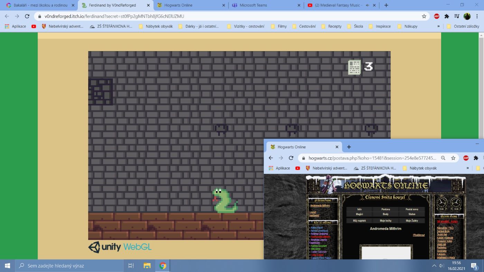Click zoom magnifier icon in Hogwarts address bar
This screenshot has width=484, height=272.
[x=443, y=158]
